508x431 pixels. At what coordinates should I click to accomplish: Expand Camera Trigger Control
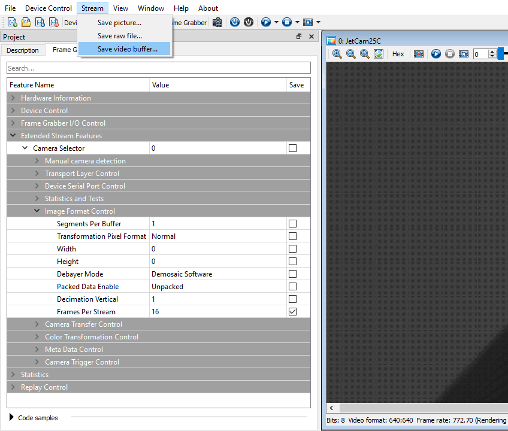click(x=37, y=362)
